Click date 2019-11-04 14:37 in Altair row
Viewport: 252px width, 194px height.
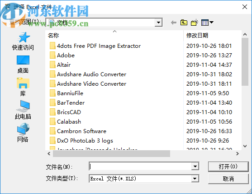209,65
